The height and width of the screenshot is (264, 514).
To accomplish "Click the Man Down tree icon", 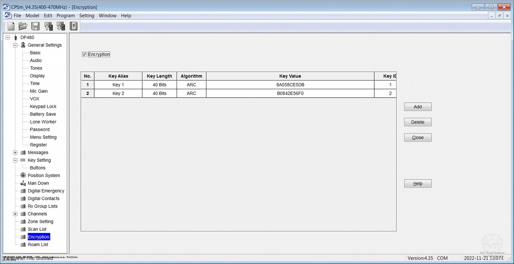I will [x=23, y=183].
